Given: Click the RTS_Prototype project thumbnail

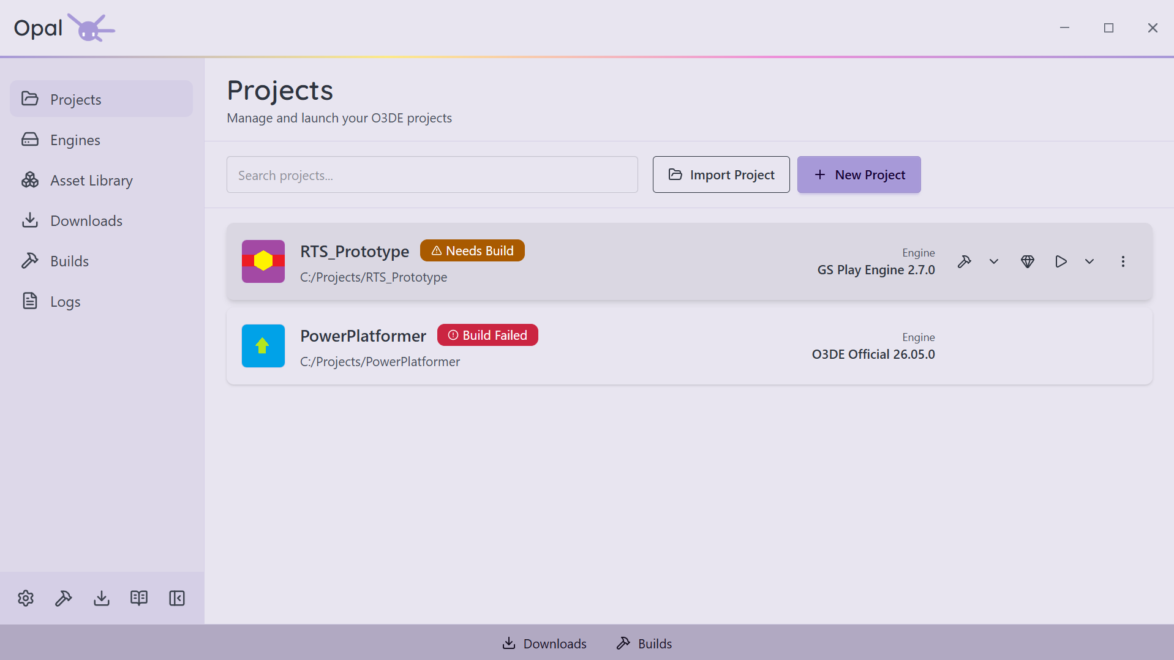Looking at the screenshot, I should click(263, 261).
